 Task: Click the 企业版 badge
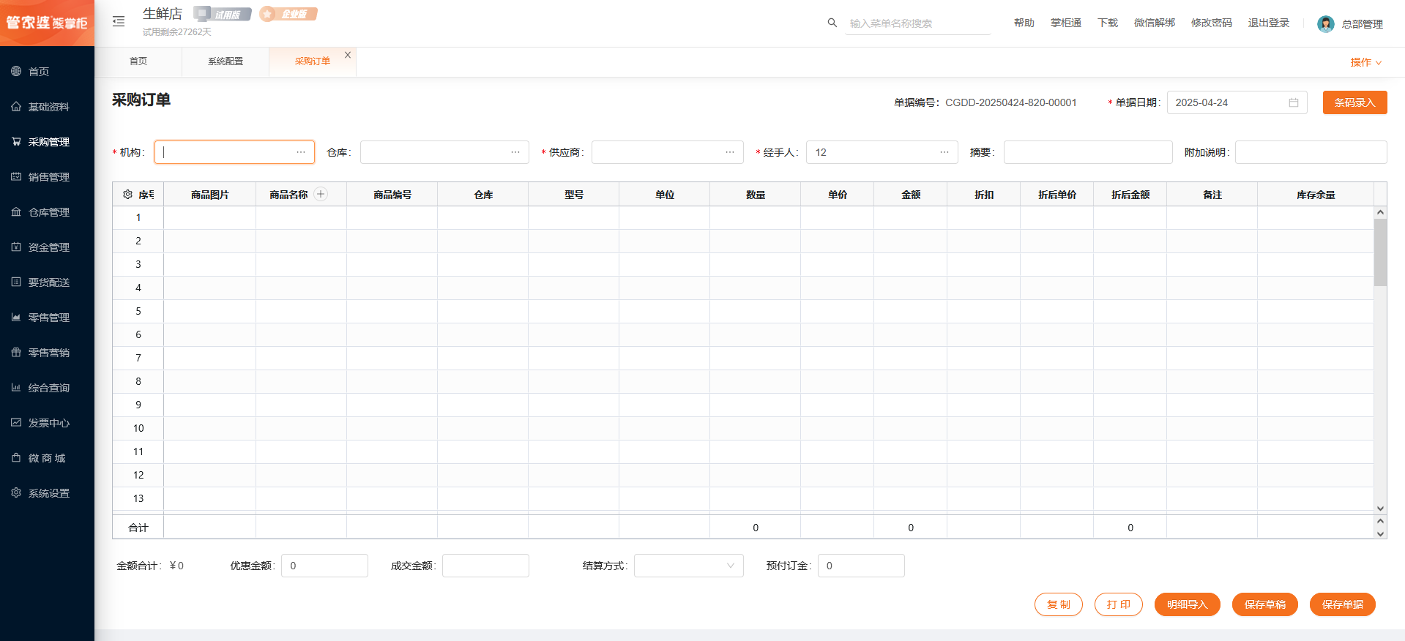(288, 14)
